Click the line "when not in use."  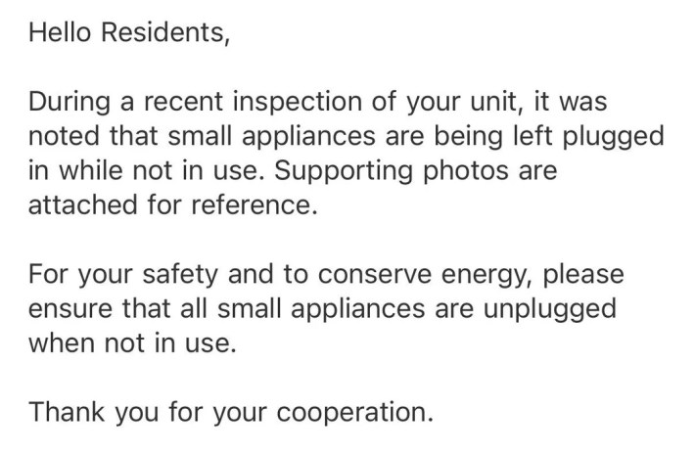point(133,343)
